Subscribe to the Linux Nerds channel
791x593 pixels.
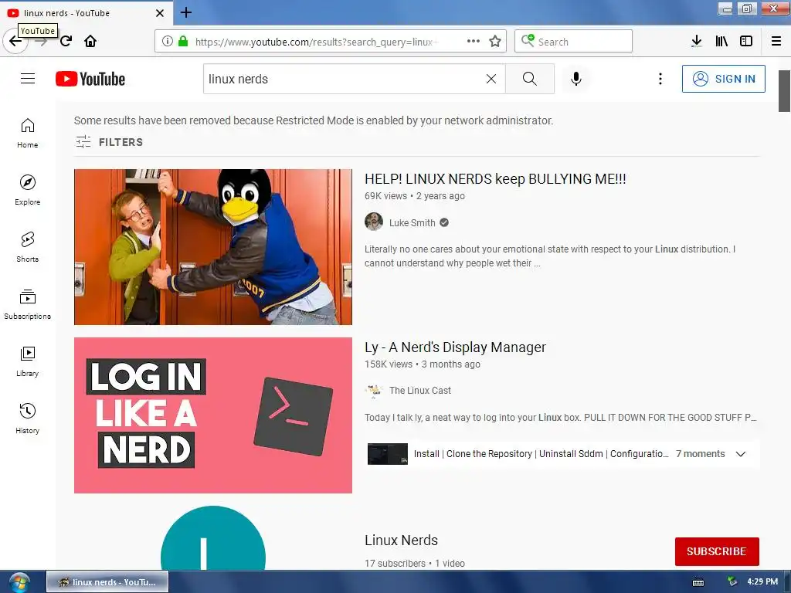(717, 551)
